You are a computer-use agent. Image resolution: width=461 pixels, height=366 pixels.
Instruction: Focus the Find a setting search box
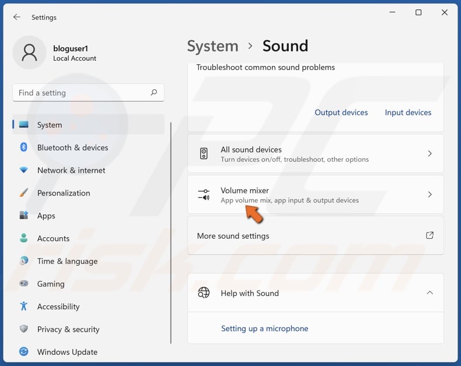point(88,93)
